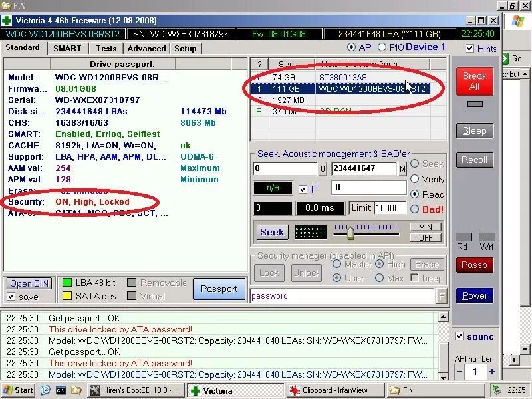Increase API number with plus button
The image size is (532, 399).
point(492,372)
